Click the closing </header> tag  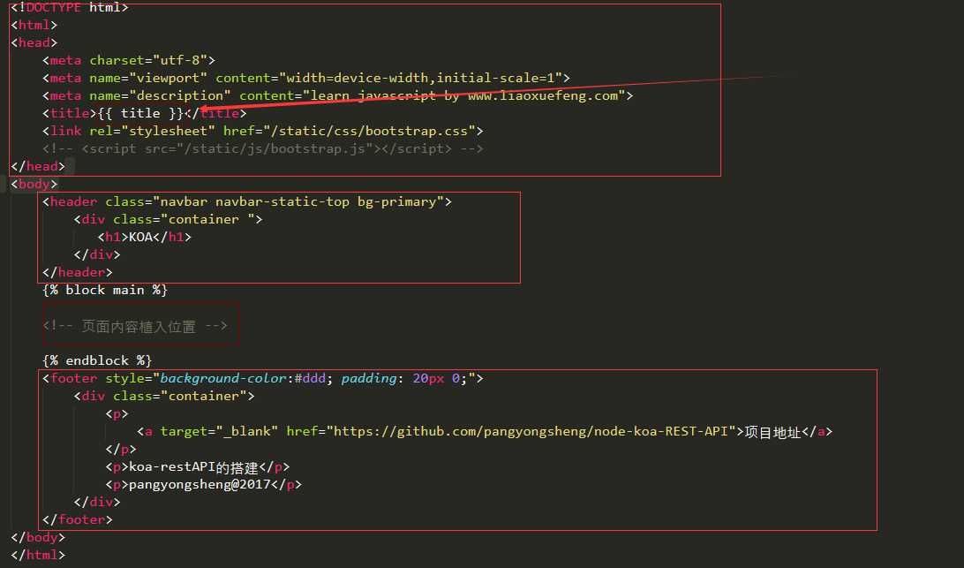pyautogui.click(x=78, y=273)
